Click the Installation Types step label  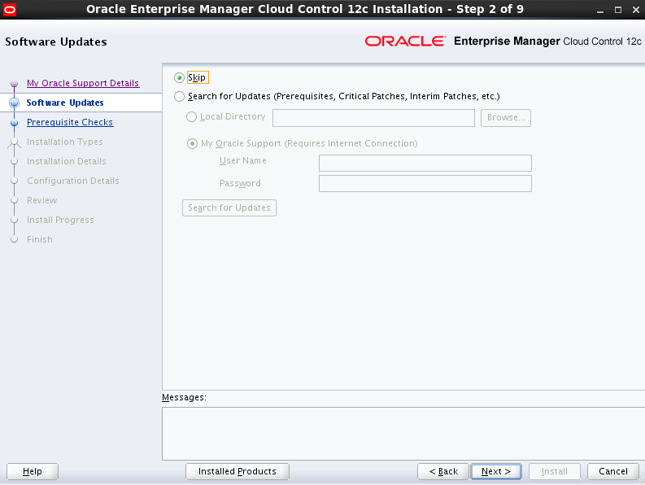(x=64, y=142)
